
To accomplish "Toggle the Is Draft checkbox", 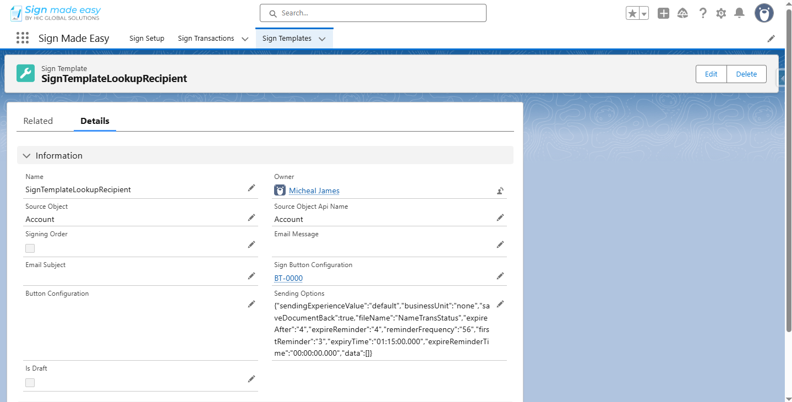I will click(x=30, y=383).
